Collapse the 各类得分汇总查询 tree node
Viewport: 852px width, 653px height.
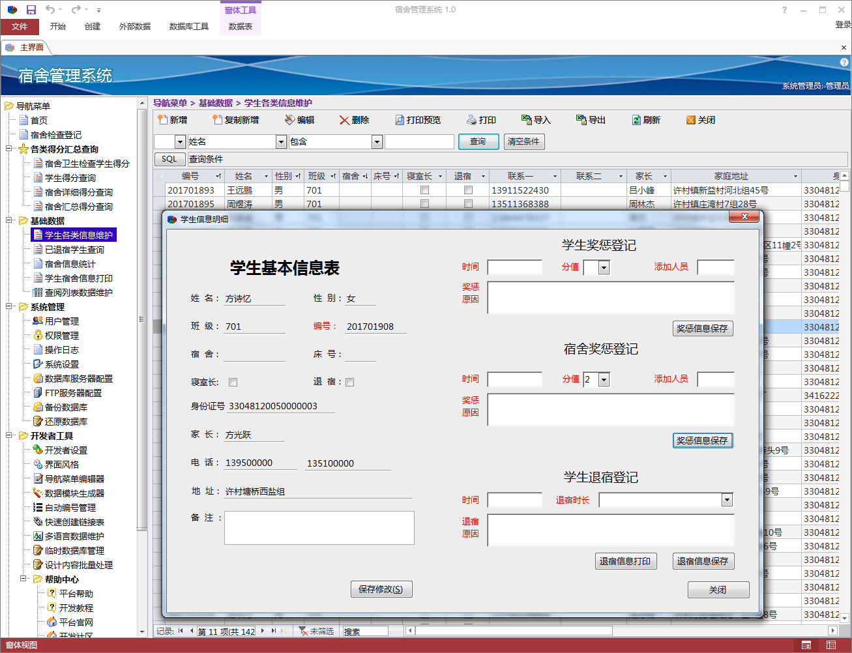coord(9,149)
